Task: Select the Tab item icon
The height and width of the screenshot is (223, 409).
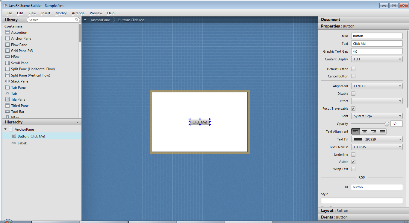Action: tap(7, 93)
